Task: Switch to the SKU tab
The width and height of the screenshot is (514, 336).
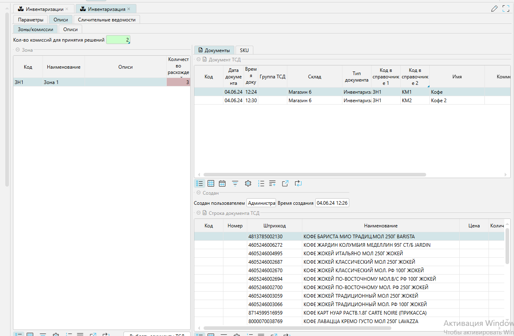Action: point(244,50)
